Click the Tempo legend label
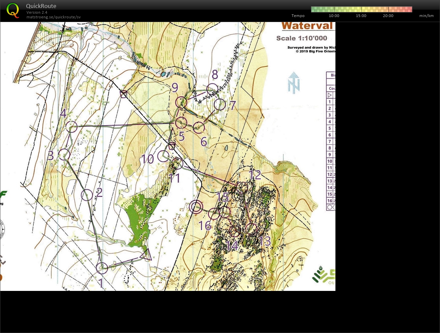440x333 pixels. [x=298, y=16]
